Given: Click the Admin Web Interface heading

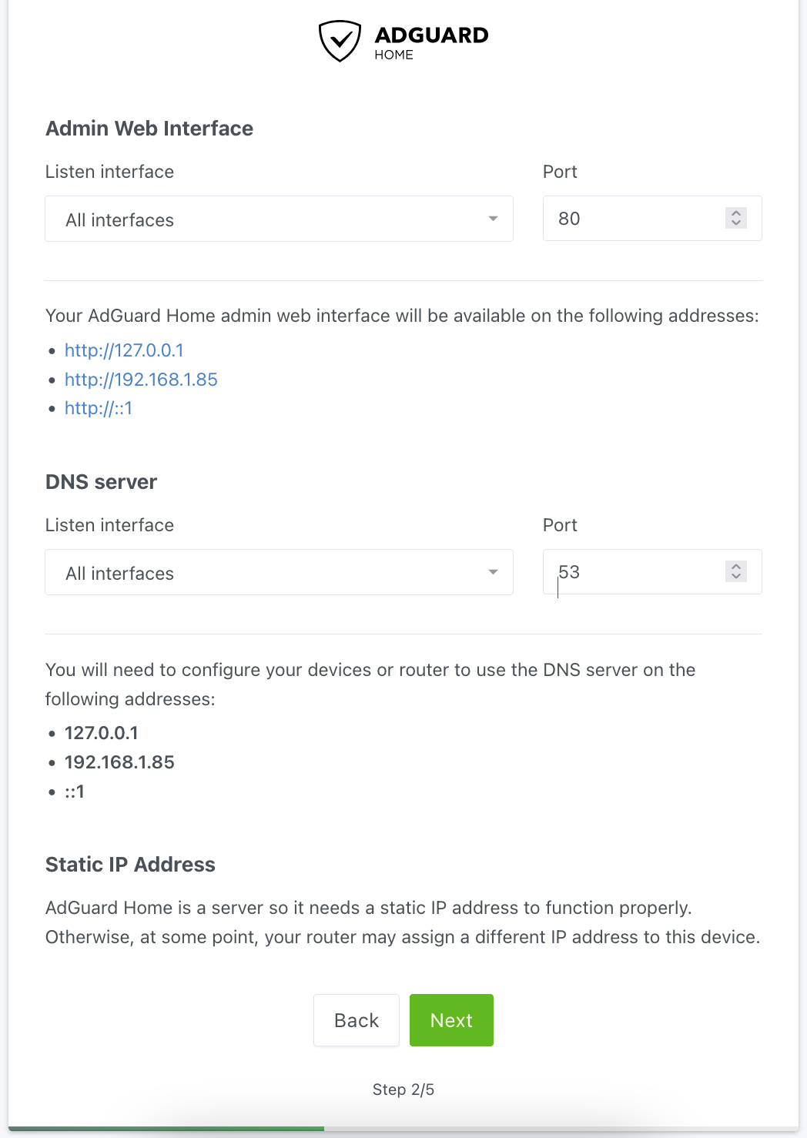Looking at the screenshot, I should [149, 129].
